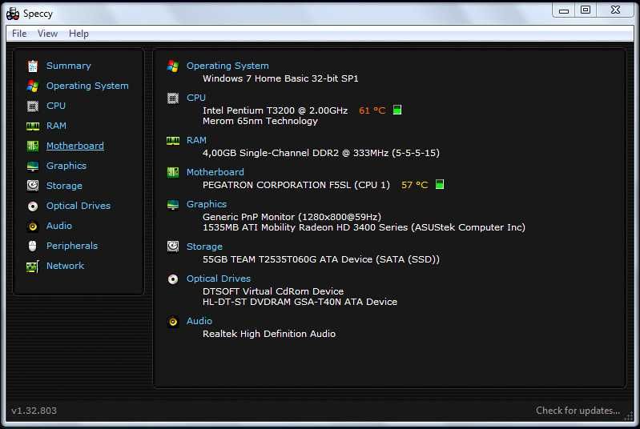Click the Operating System flag icon in sidebar
640x429 pixels.
tap(33, 86)
